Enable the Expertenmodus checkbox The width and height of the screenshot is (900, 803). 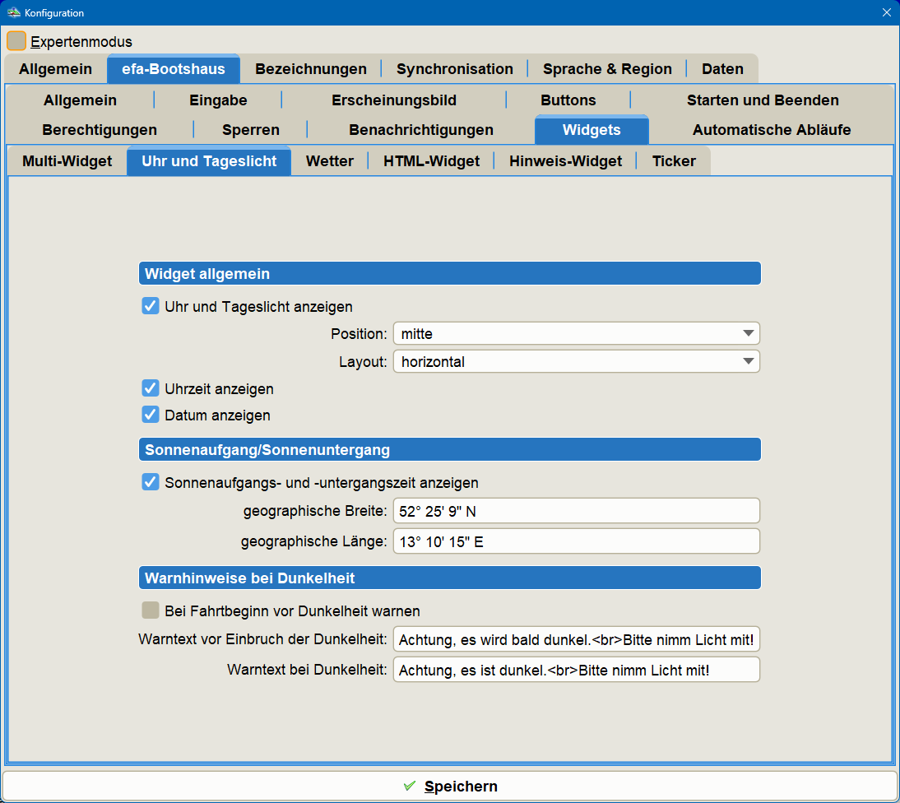click(x=16, y=41)
